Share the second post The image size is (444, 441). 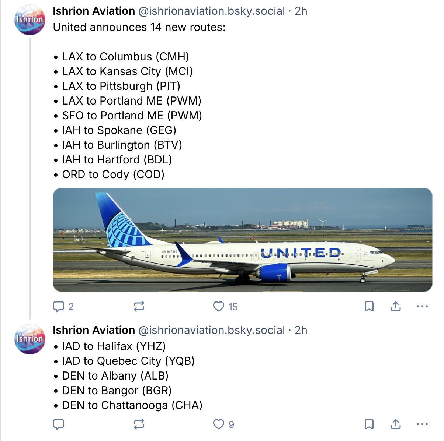(x=395, y=424)
